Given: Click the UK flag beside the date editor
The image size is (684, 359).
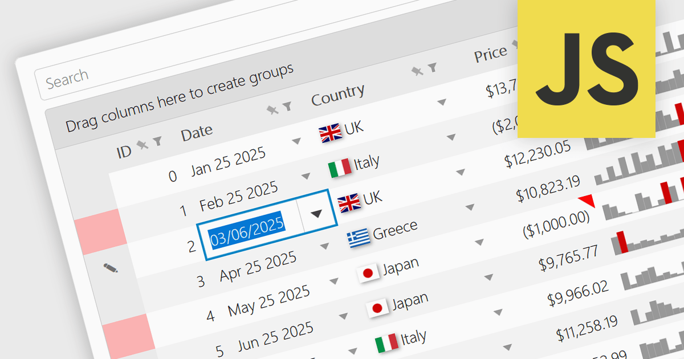Looking at the screenshot, I should point(349,202).
